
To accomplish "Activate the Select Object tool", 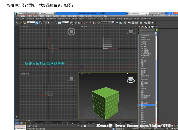I will click(37, 23).
